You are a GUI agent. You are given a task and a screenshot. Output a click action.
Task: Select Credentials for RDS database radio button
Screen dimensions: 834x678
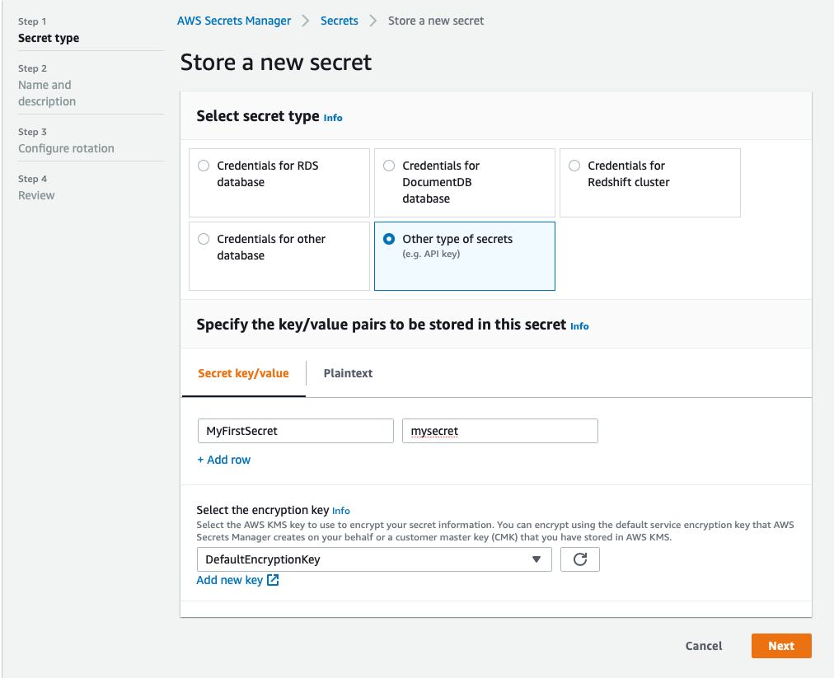pos(204,166)
